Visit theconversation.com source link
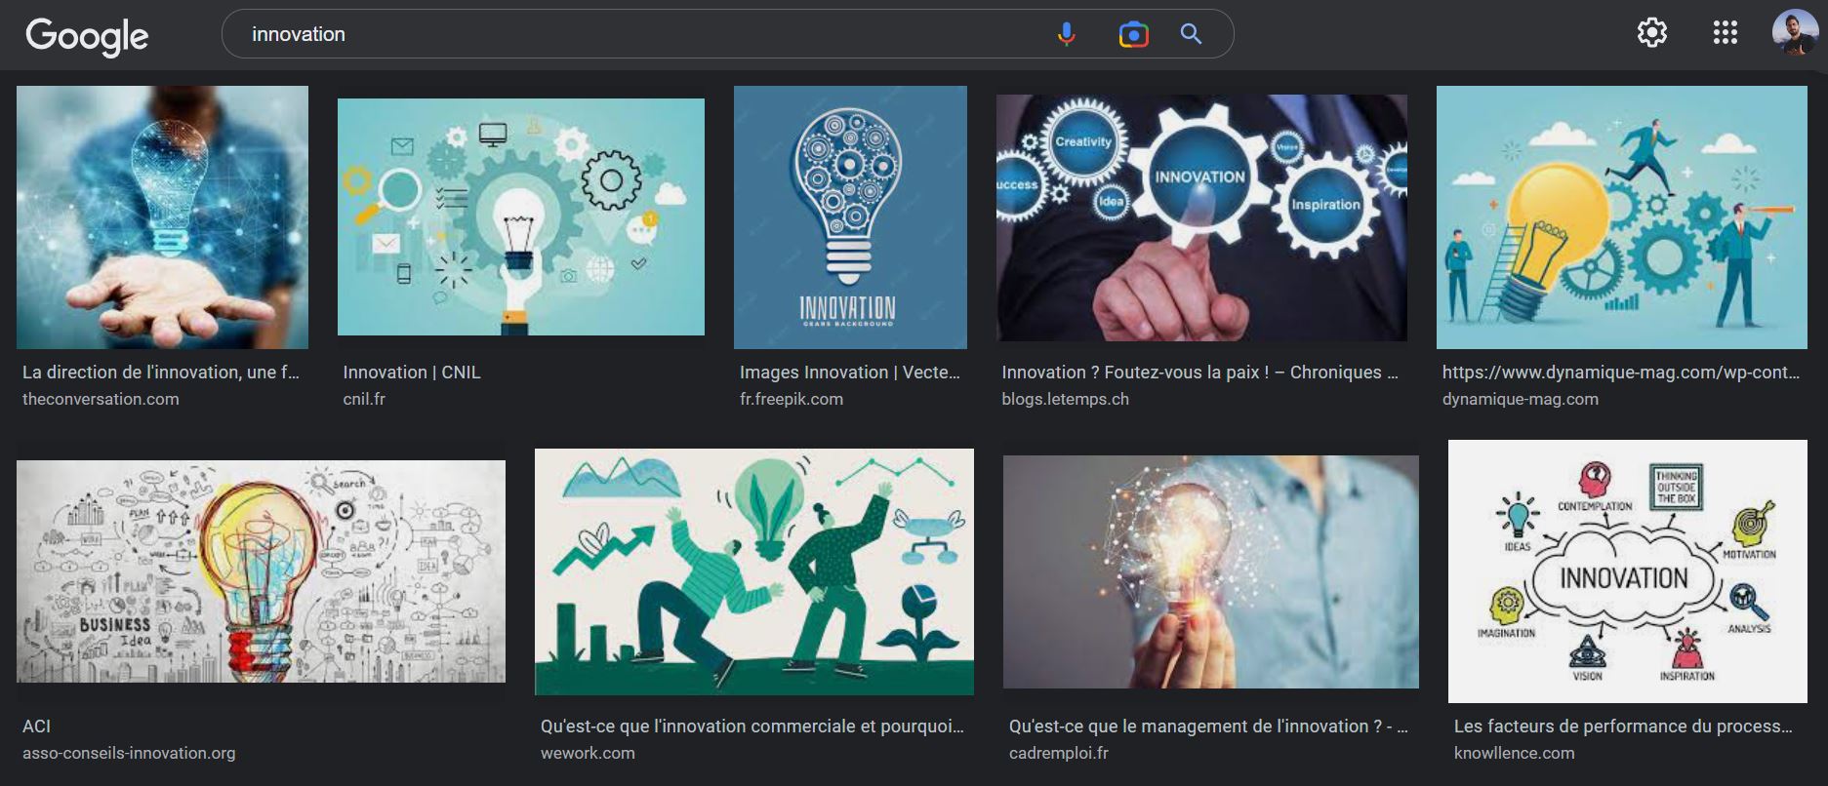This screenshot has width=1828, height=786. pos(101,399)
